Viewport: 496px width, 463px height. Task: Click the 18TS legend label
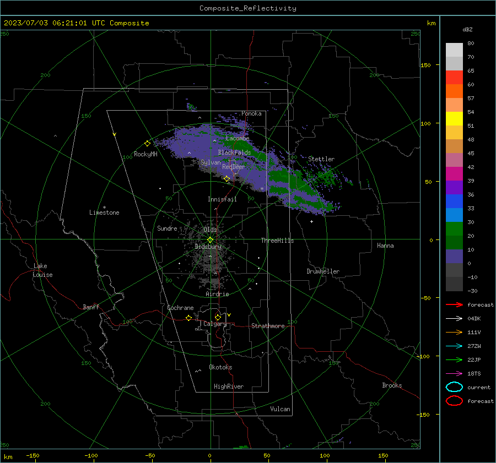click(474, 374)
